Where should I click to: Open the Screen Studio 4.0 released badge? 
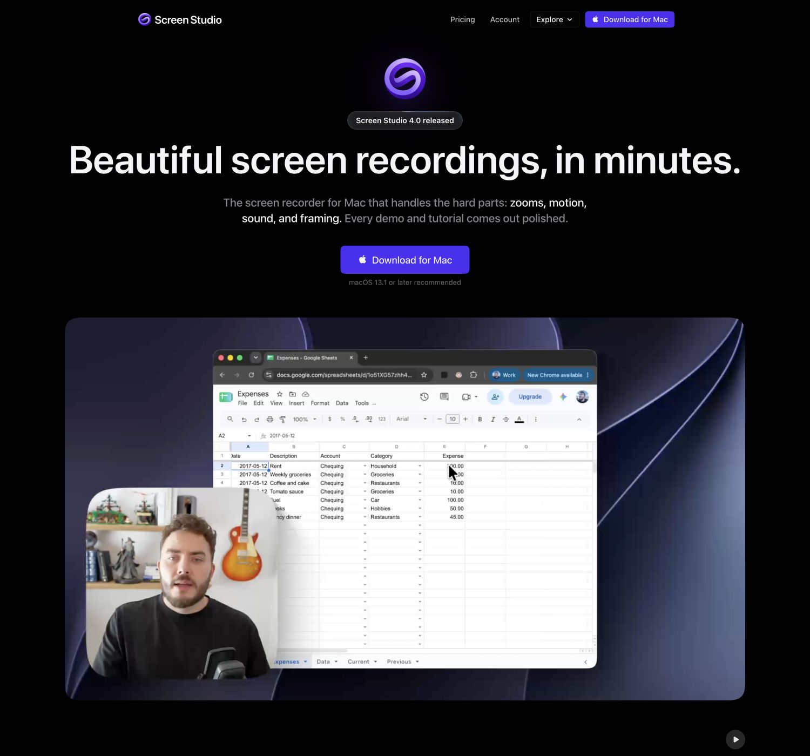click(x=405, y=120)
